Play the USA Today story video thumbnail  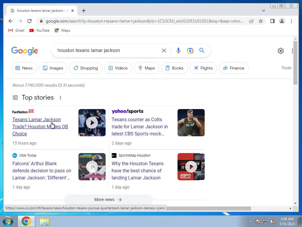point(92,167)
